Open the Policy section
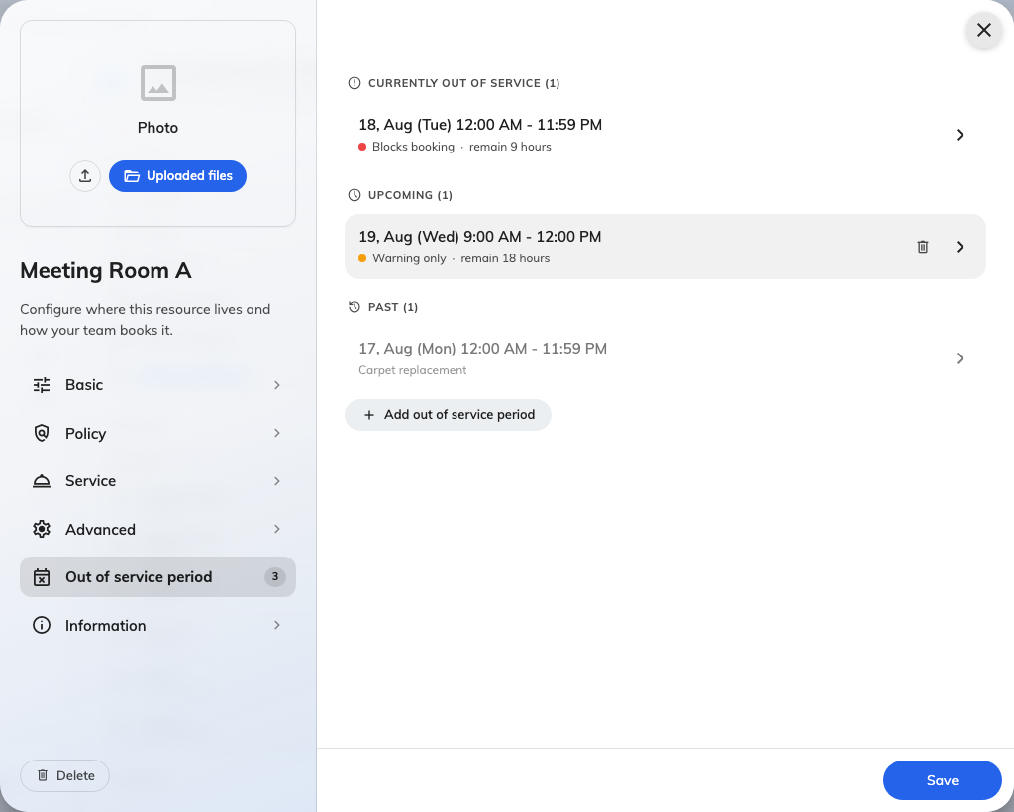 (x=157, y=433)
